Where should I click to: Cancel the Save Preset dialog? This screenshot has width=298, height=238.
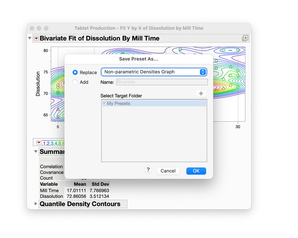168,171
